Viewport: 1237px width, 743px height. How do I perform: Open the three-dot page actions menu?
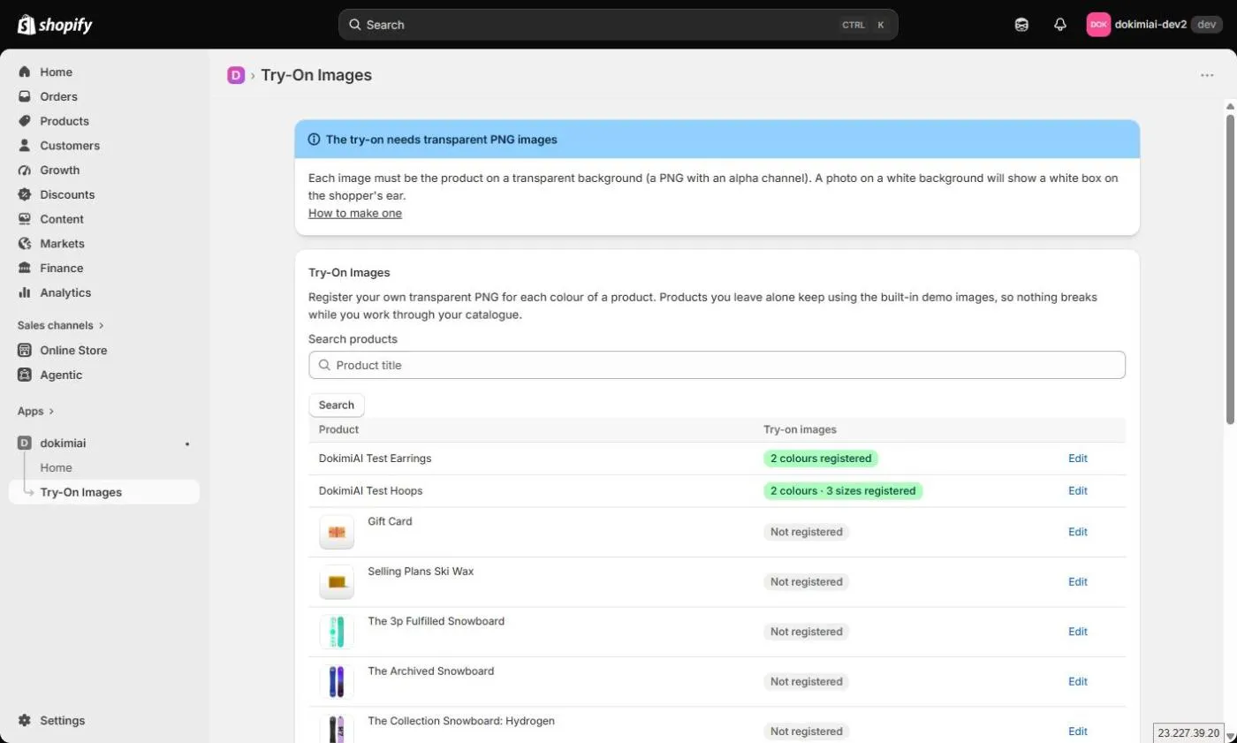(x=1207, y=75)
